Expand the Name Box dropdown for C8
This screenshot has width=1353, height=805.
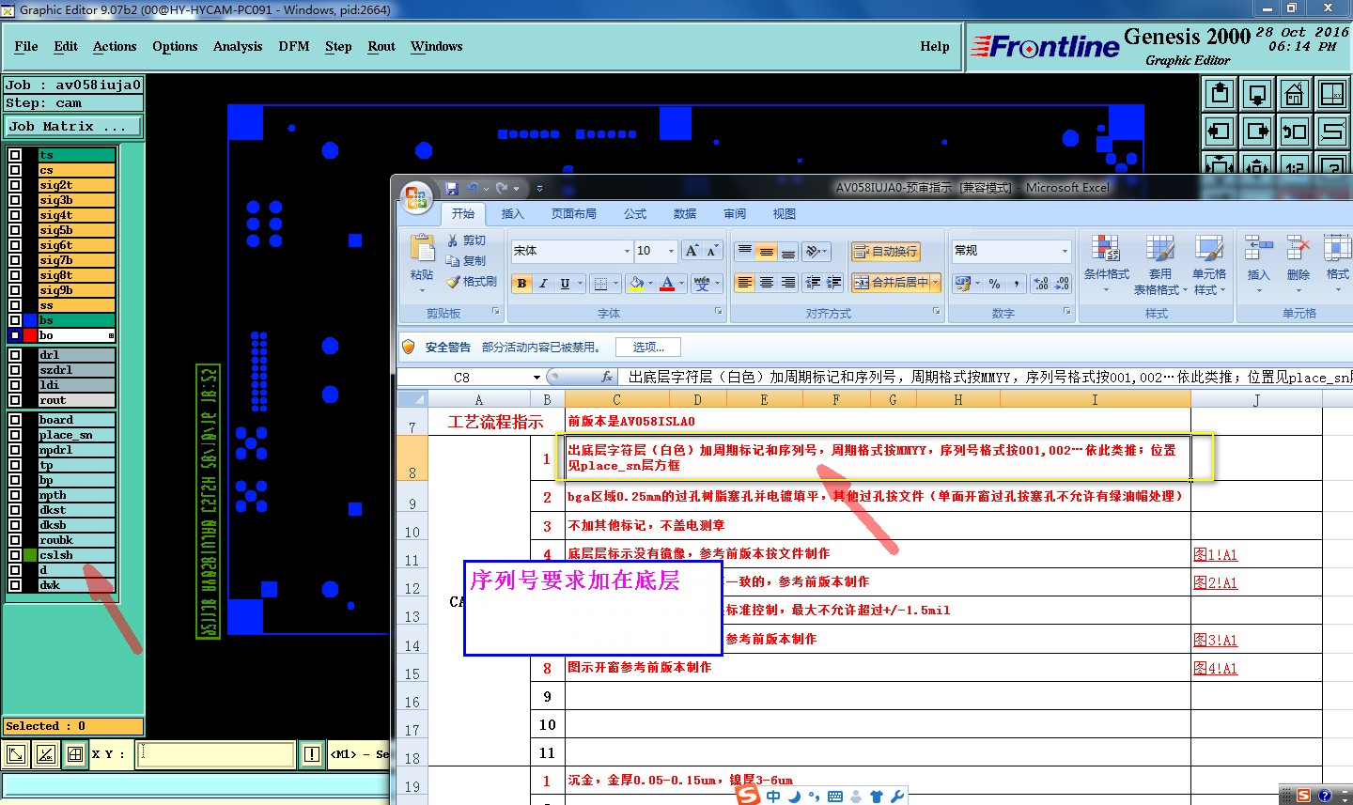(x=537, y=377)
